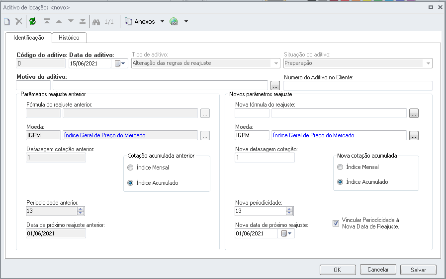This screenshot has width=446, height=279.
Task: Click the Nova defasagem cotação field
Action: 265,158
